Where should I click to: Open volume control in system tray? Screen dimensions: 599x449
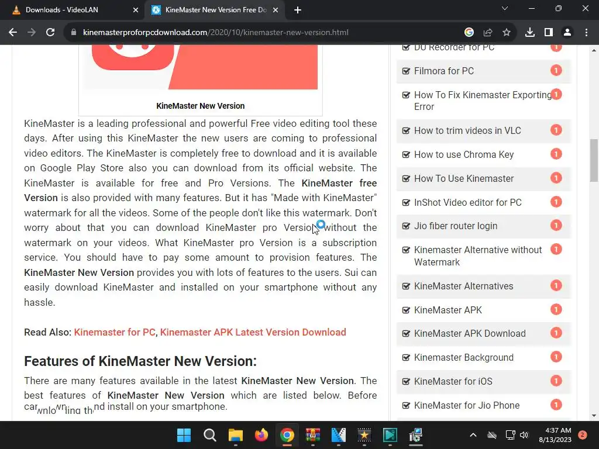point(524,435)
